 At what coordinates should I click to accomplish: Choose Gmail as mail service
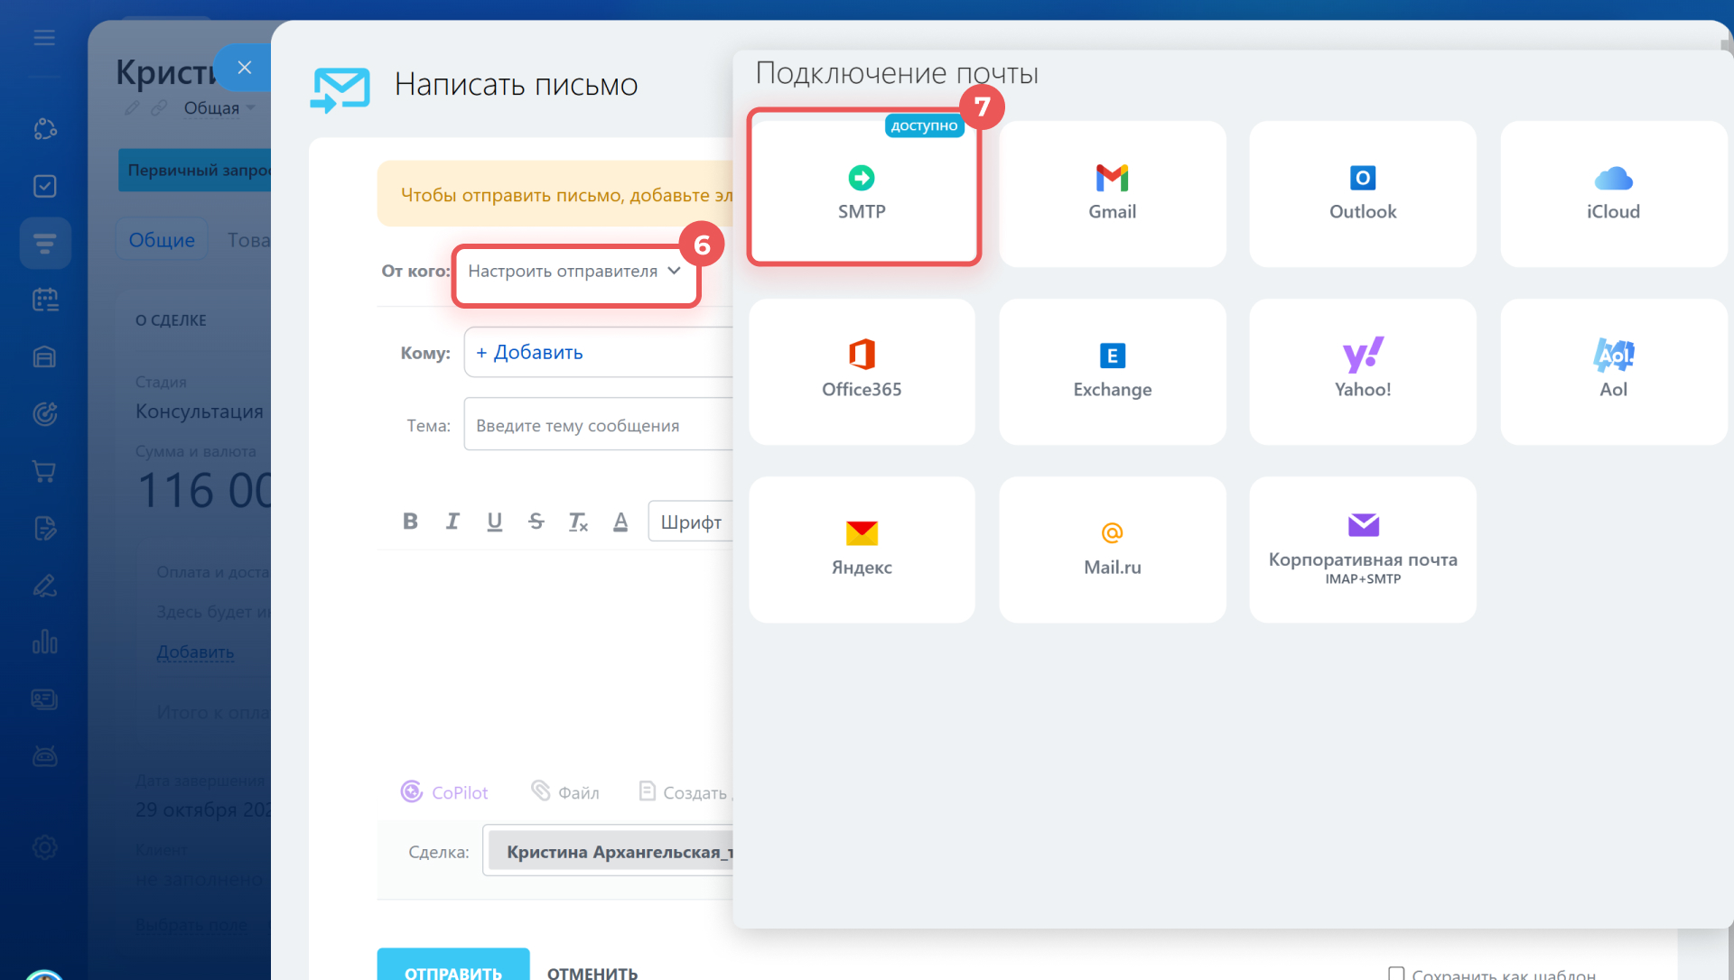click(1112, 193)
